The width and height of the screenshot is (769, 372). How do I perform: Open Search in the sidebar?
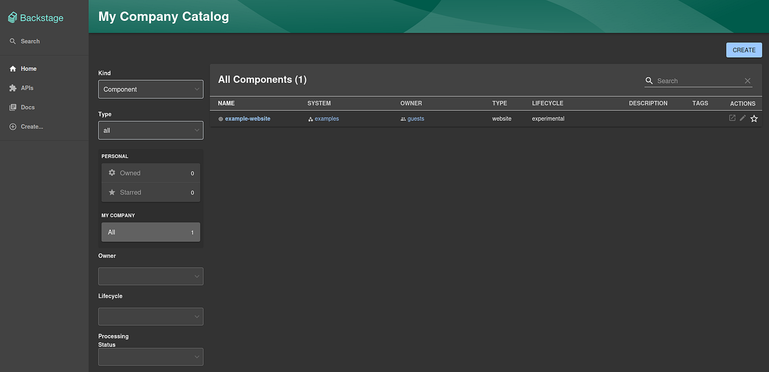pyautogui.click(x=44, y=41)
